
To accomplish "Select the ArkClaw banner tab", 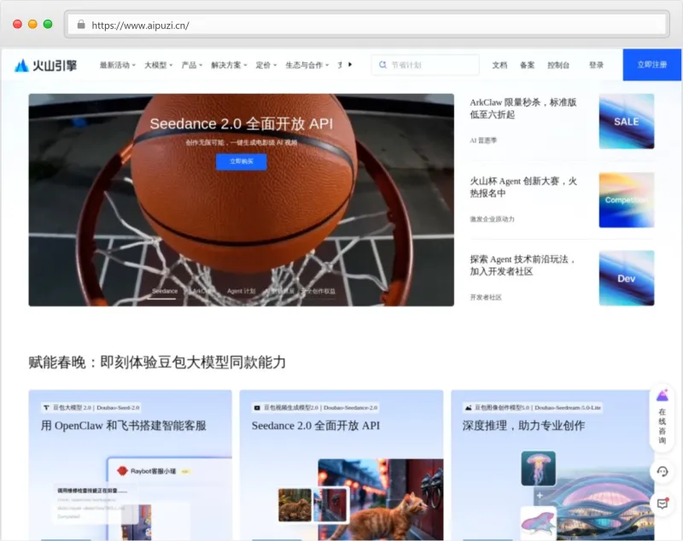I will [x=201, y=291].
